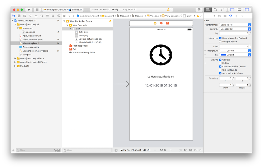This screenshot has height=168, width=263.
Task: Enable the Multiple Touch checkbox
Action: tap(220, 42)
